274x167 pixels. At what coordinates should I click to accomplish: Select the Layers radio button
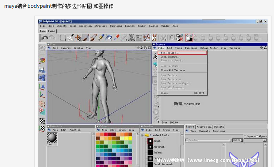coord(245,136)
